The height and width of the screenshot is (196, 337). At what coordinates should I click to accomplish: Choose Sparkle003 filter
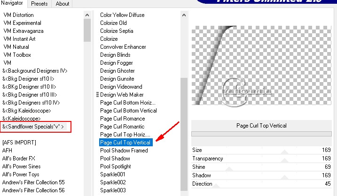tap(113, 190)
